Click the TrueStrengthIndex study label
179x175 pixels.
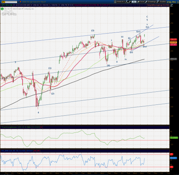[16, 127]
